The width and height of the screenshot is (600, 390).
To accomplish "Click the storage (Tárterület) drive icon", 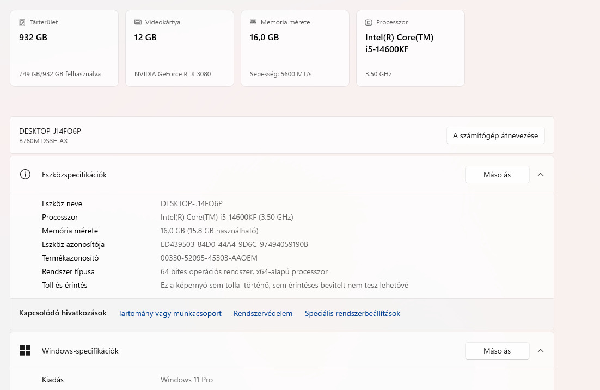I will tap(22, 23).
